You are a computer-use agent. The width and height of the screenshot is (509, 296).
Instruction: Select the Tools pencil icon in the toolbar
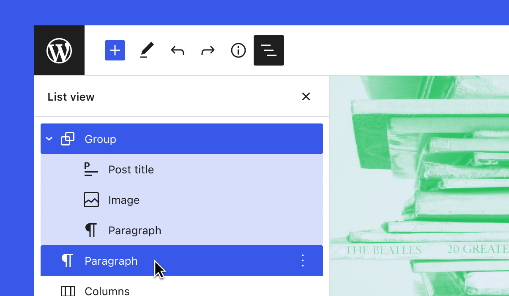pyautogui.click(x=147, y=50)
